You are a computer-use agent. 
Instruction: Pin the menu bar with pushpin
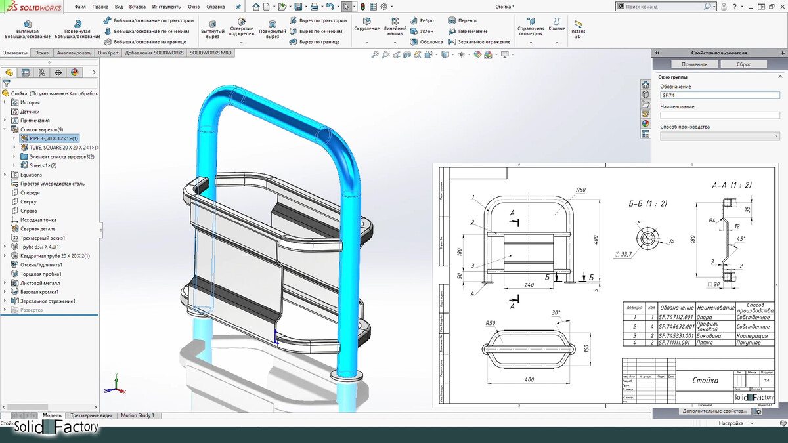238,7
